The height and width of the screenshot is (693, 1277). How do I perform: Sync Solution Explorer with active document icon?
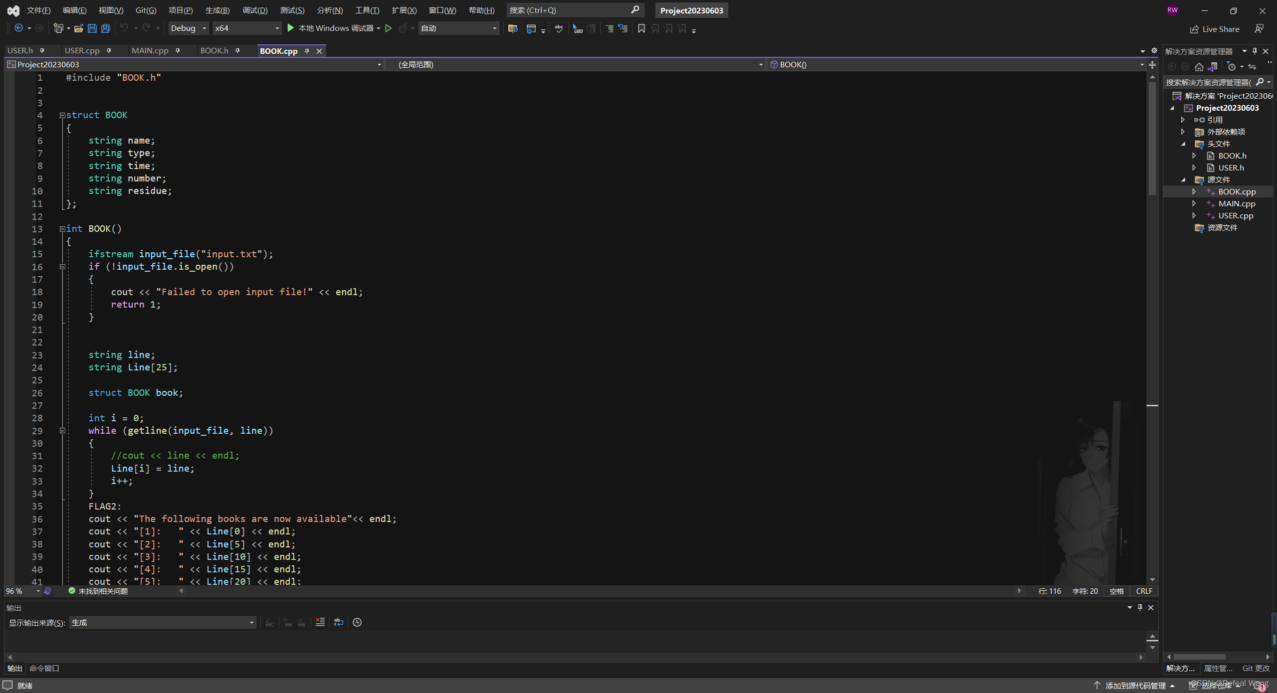pyautogui.click(x=1213, y=66)
